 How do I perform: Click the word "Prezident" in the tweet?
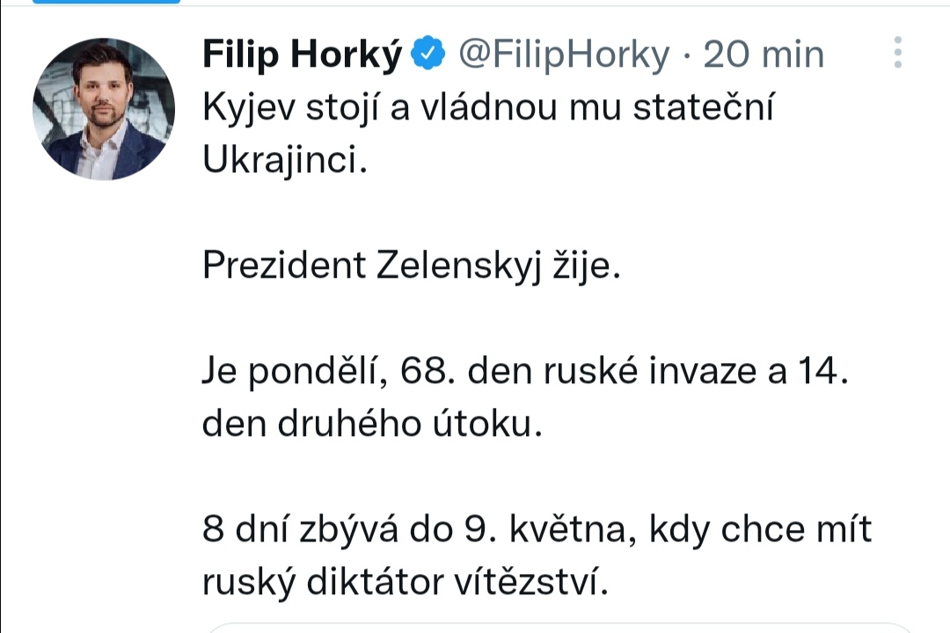(282, 265)
